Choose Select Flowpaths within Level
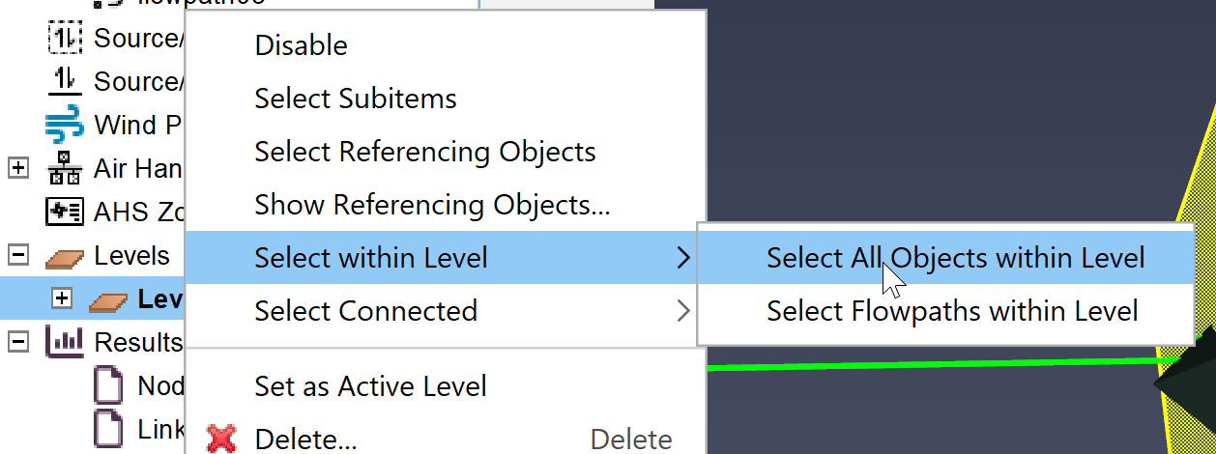Image resolution: width=1216 pixels, height=454 pixels. click(x=946, y=311)
